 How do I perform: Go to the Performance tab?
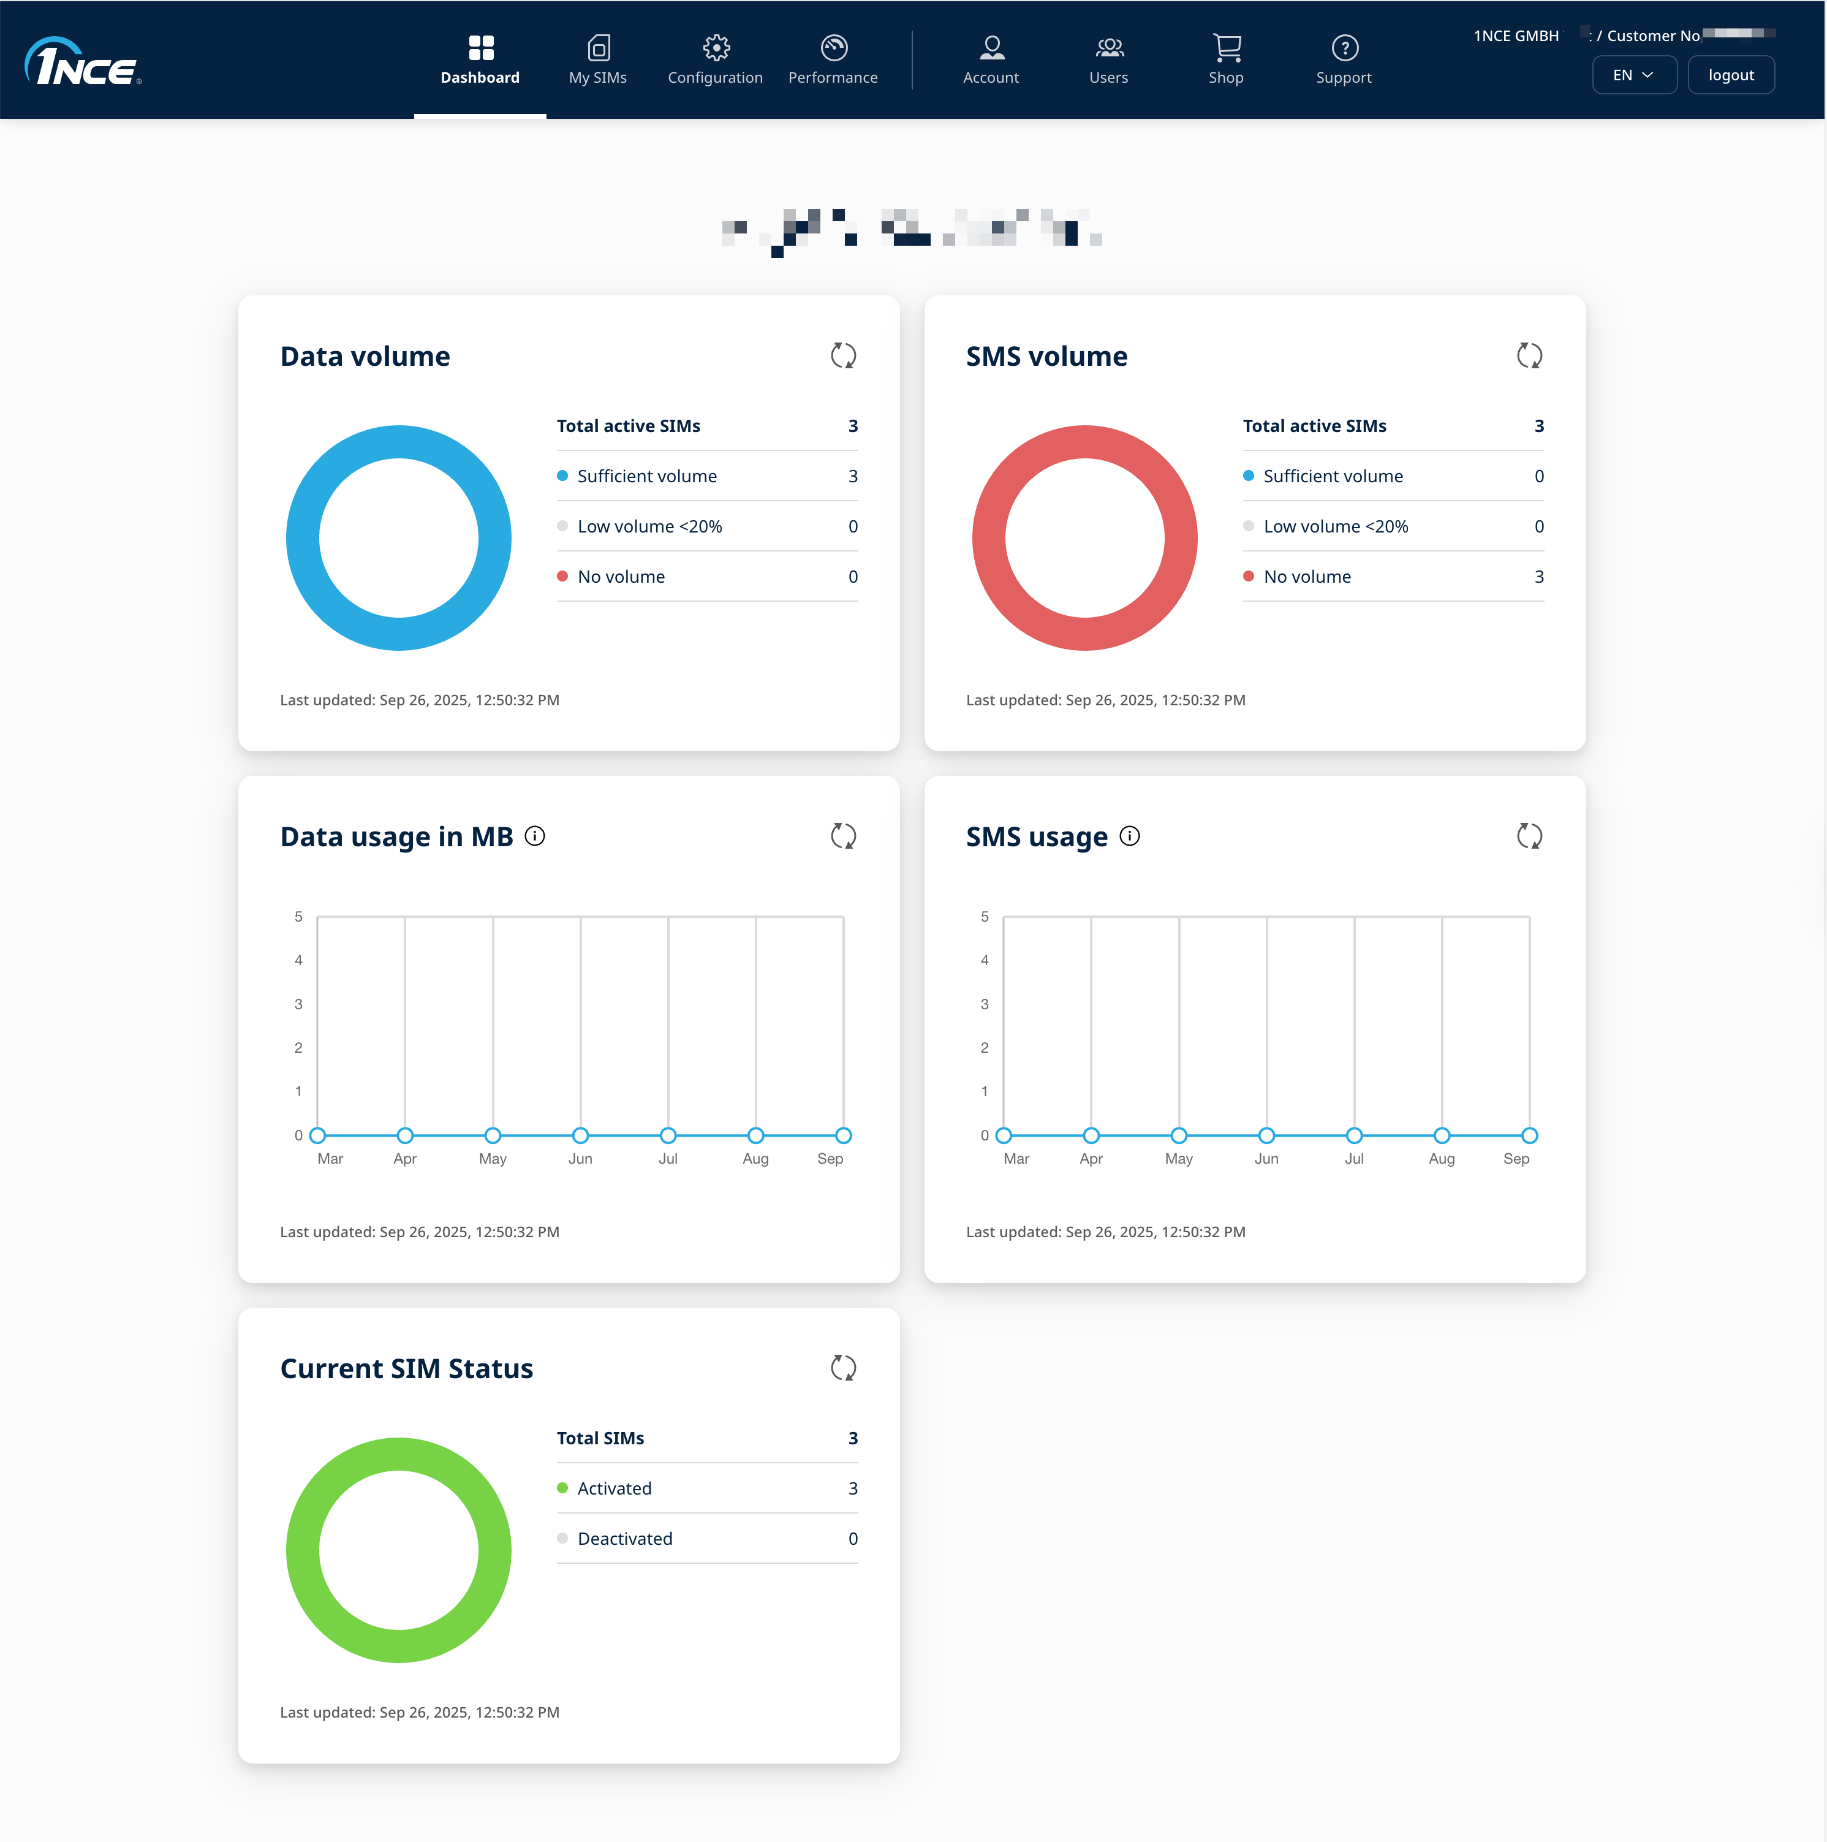[833, 59]
